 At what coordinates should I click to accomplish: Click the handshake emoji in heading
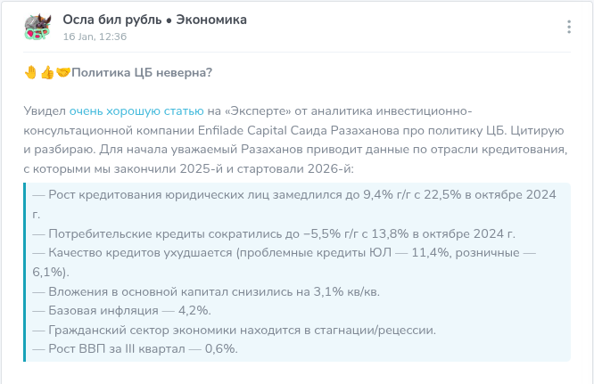click(x=62, y=73)
